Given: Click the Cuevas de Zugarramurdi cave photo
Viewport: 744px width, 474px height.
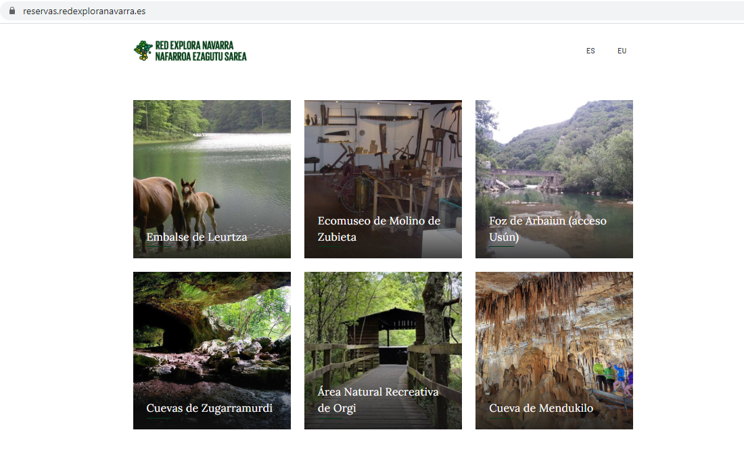Looking at the screenshot, I should click(x=212, y=325).
